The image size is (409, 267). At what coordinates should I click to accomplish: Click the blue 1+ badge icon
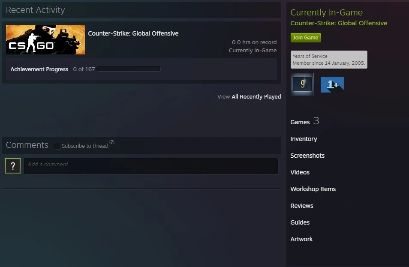pyautogui.click(x=332, y=85)
